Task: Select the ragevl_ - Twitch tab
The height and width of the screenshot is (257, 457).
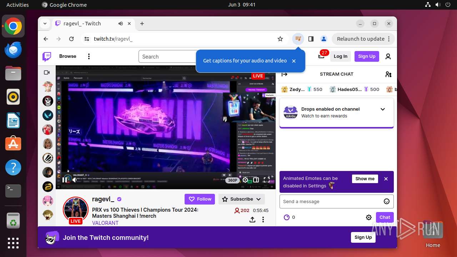Action: point(93,24)
